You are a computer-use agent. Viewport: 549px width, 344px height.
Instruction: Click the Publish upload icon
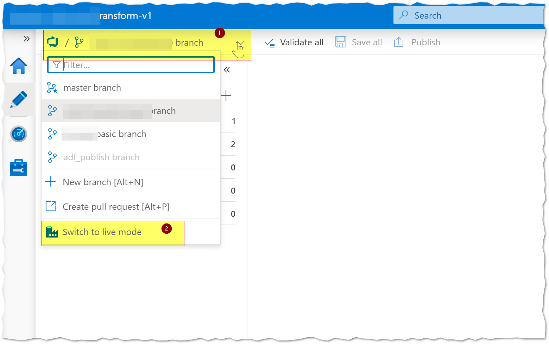399,41
